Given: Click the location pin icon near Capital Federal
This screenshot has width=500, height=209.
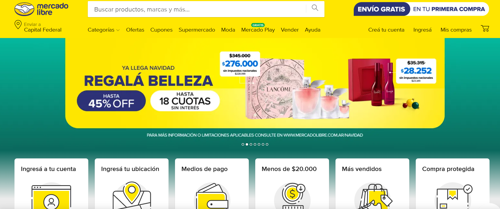Looking at the screenshot, I should pos(18,25).
